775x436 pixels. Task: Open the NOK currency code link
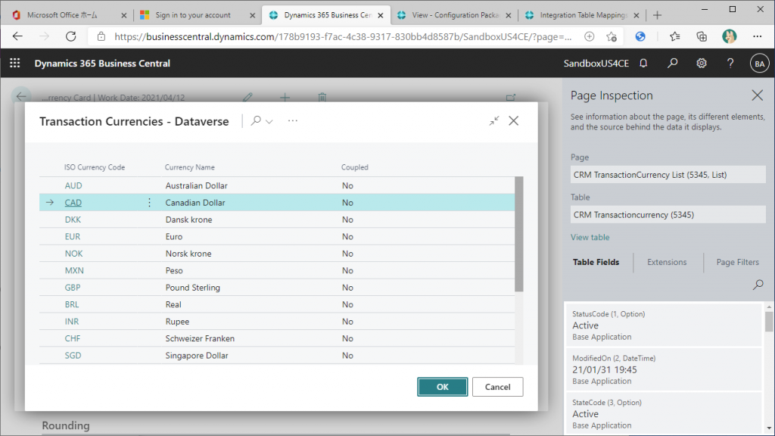[x=73, y=254]
